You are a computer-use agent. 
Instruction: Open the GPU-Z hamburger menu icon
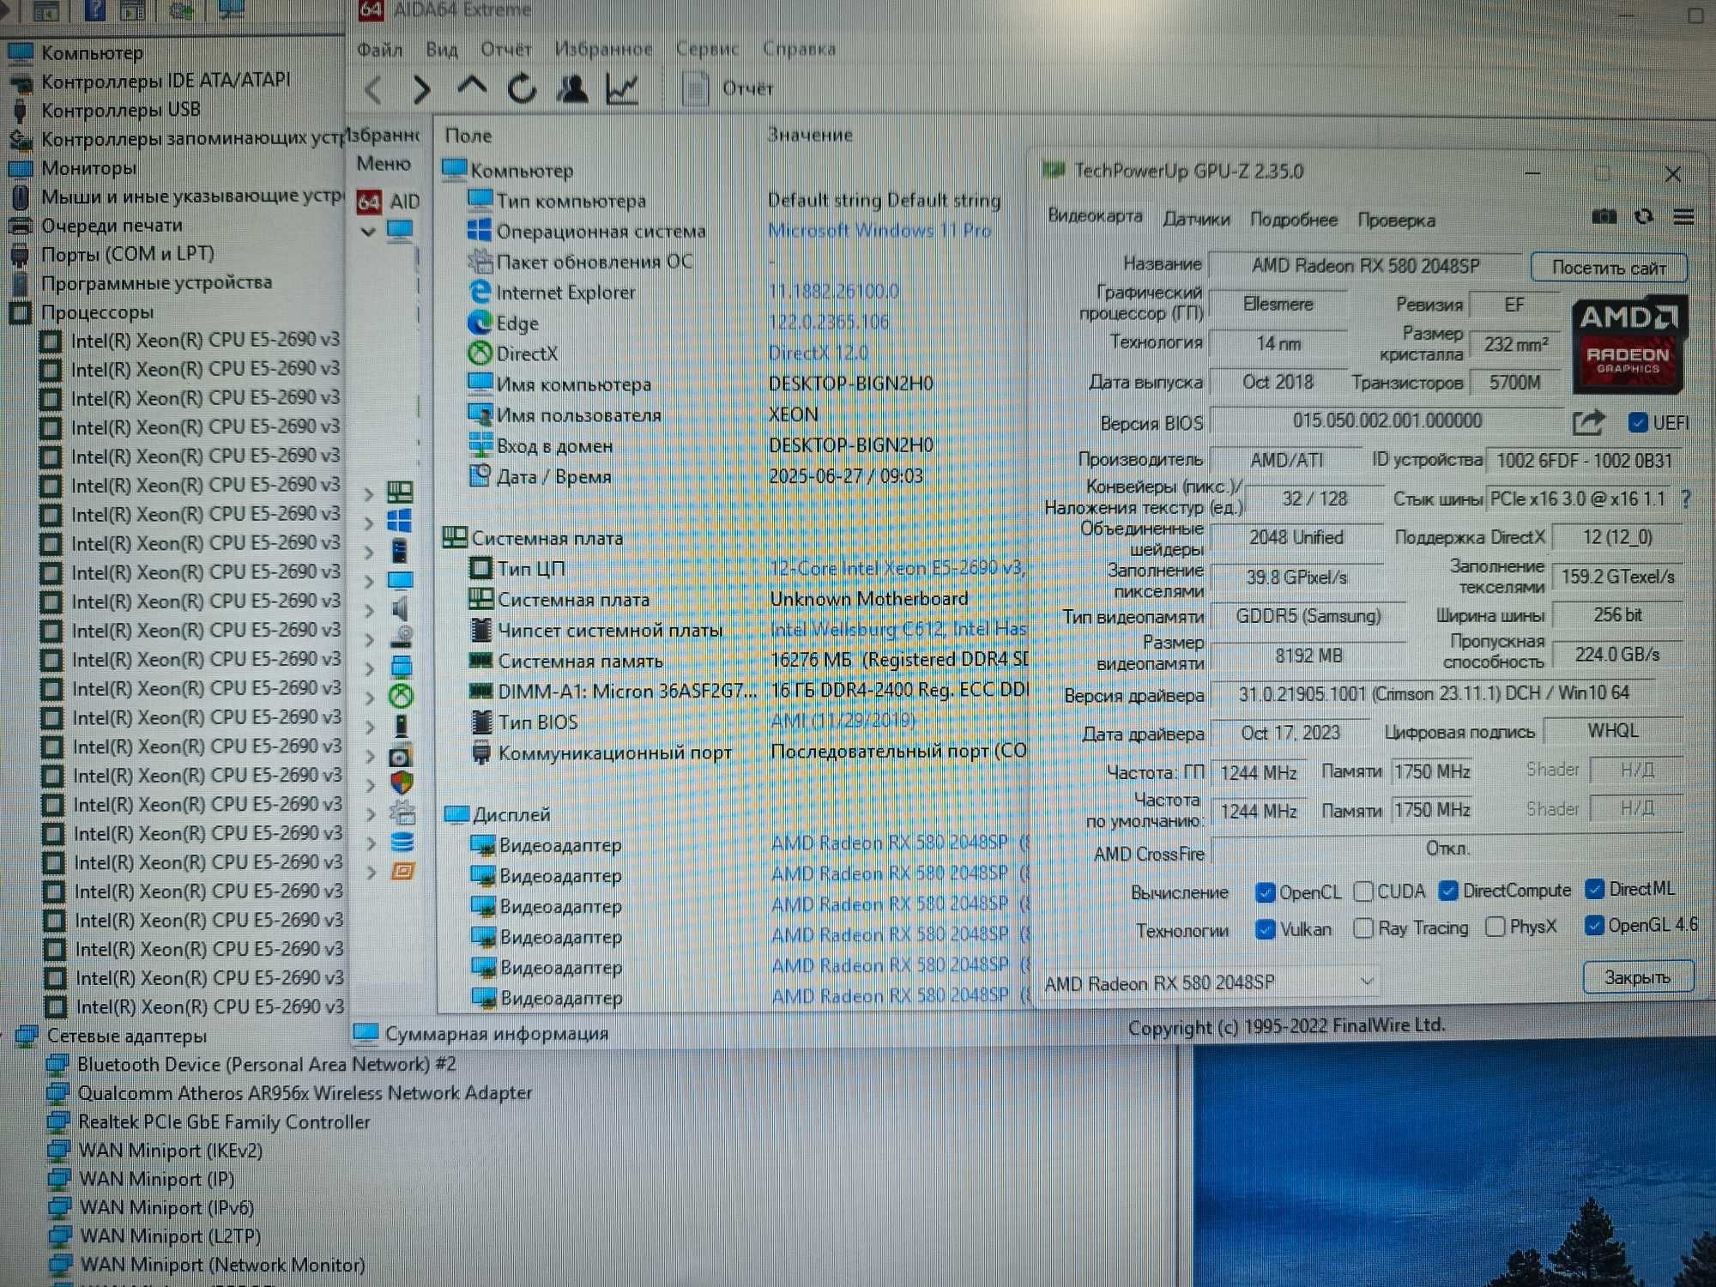[1683, 217]
